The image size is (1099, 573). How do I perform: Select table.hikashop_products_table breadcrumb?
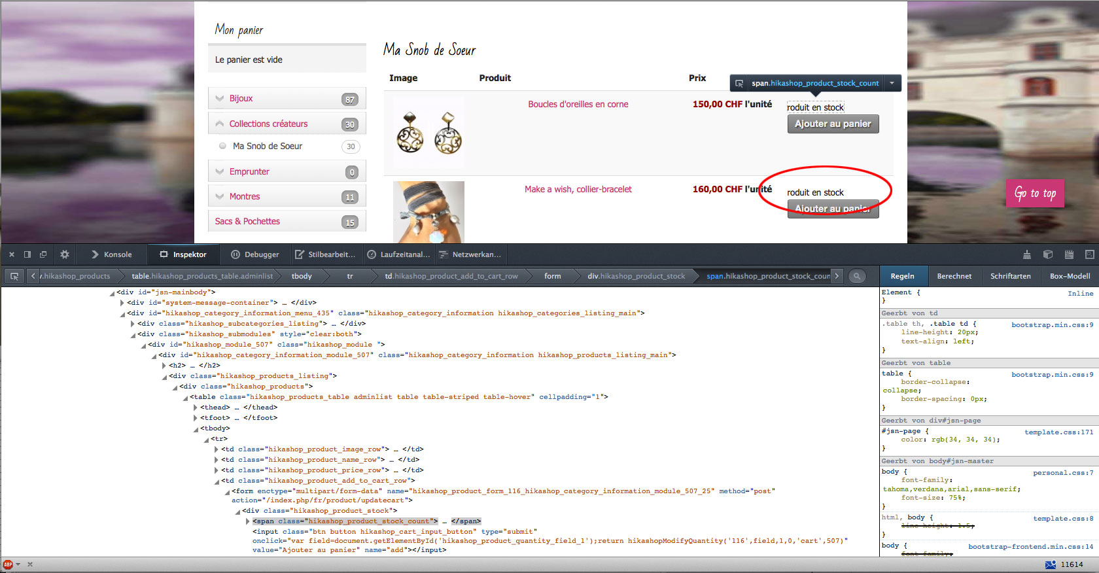click(202, 276)
